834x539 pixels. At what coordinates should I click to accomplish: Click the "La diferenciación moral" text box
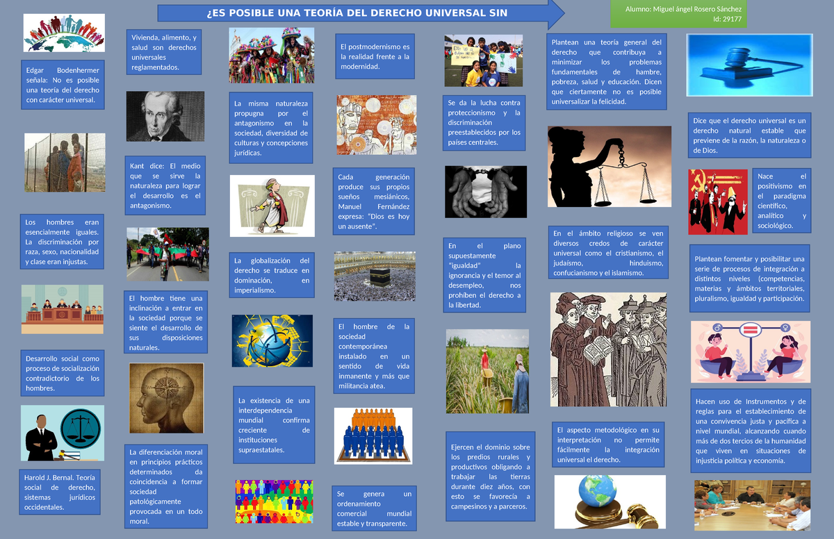167,487
